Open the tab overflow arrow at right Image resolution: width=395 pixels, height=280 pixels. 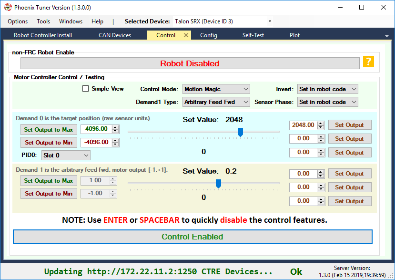(387, 36)
